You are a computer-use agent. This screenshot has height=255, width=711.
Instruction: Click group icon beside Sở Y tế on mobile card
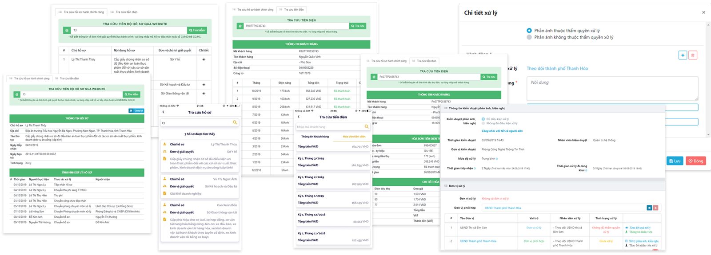coord(165,152)
